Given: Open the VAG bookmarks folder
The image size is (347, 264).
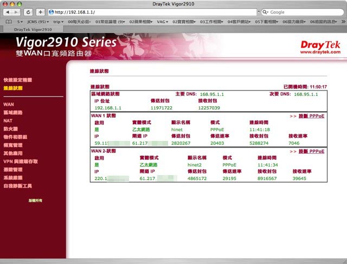Looking at the screenshot, I should 163,22.
